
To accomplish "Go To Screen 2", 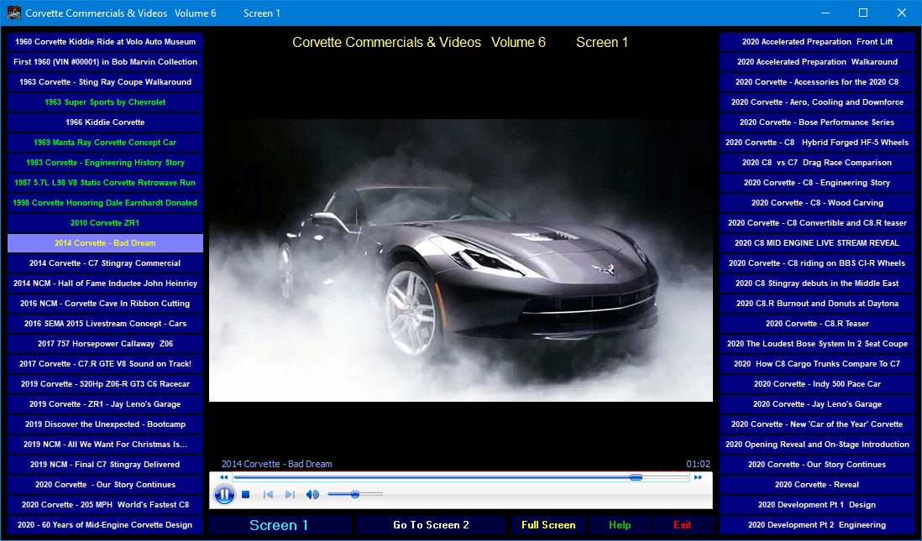I will pyautogui.click(x=431, y=525).
